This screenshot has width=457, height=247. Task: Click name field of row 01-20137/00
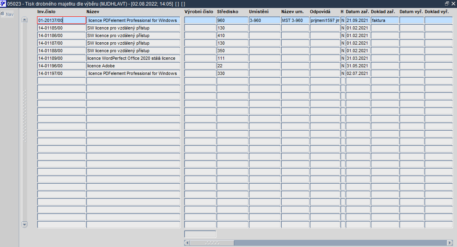click(133, 20)
